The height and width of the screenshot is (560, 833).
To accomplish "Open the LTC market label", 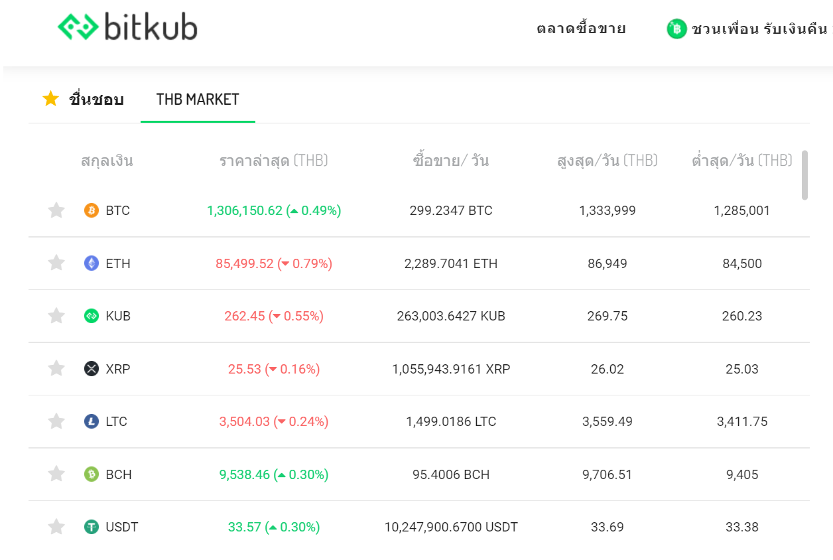I will pyautogui.click(x=117, y=421).
